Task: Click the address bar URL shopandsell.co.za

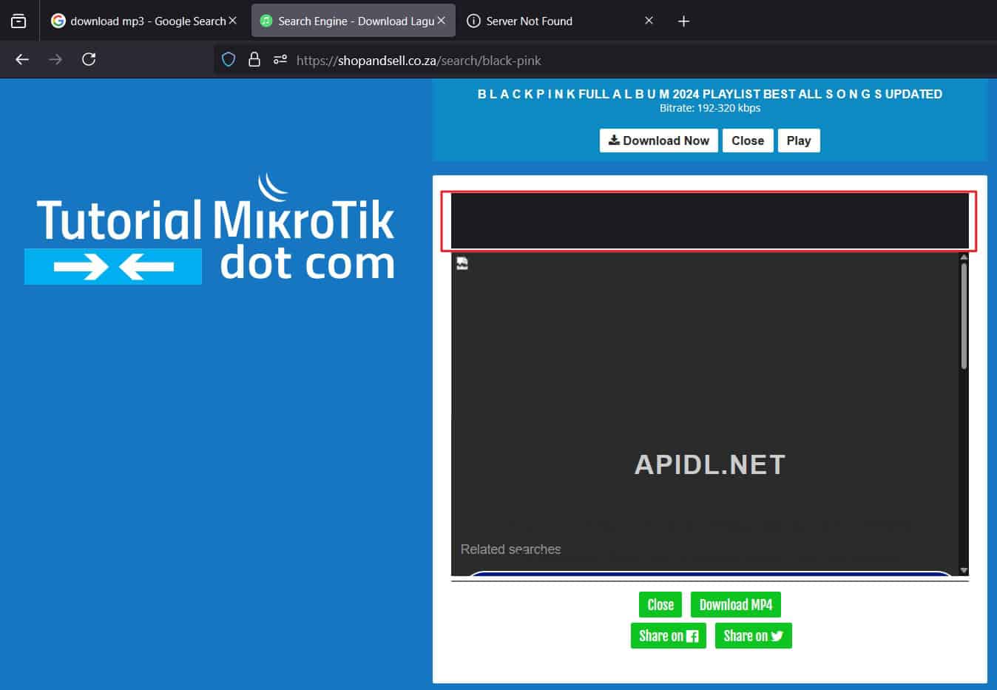Action: pyautogui.click(x=419, y=61)
